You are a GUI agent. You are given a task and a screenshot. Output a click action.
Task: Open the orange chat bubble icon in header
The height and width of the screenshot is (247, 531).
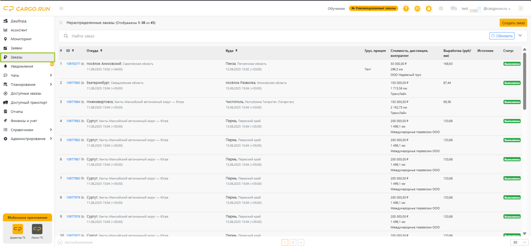tap(417, 9)
